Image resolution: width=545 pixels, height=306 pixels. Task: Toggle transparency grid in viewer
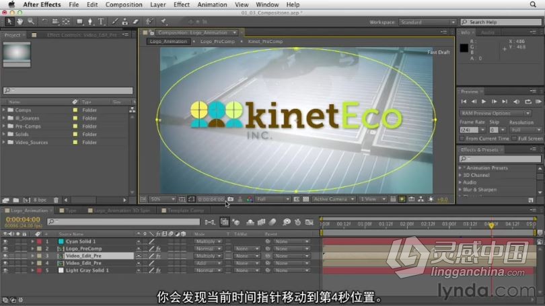[x=306, y=199]
